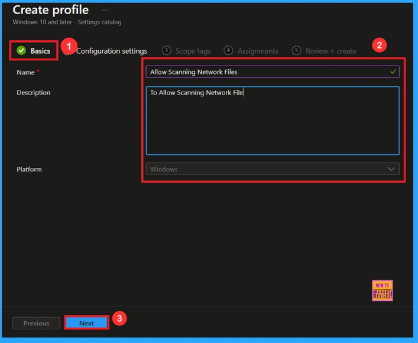418x343 pixels.
Task: Select the Assignments step label
Action: pyautogui.click(x=258, y=51)
